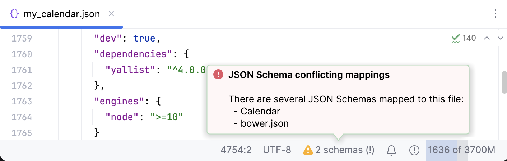Image resolution: width=507 pixels, height=161 pixels.
Task: Click line number 1760 in gutter
Action: (22, 54)
